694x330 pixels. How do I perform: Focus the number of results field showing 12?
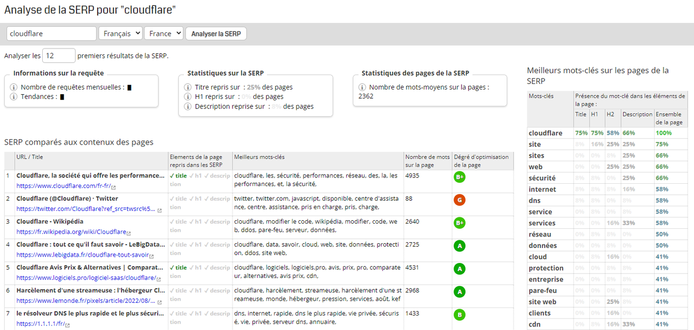pos(59,55)
